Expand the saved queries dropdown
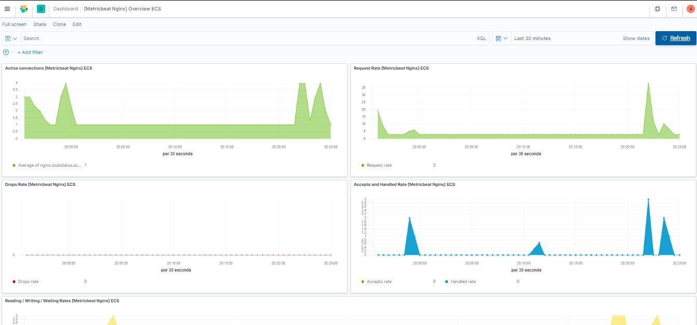This screenshot has height=325, width=697. click(x=11, y=38)
